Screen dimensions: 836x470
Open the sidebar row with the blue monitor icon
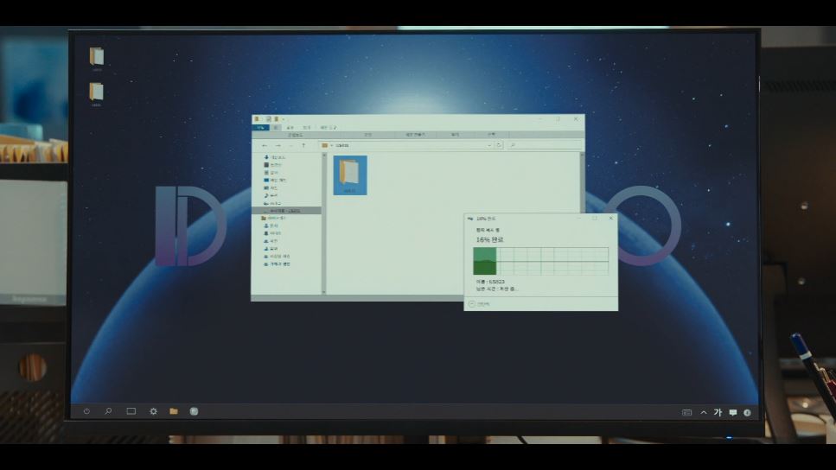point(275,180)
